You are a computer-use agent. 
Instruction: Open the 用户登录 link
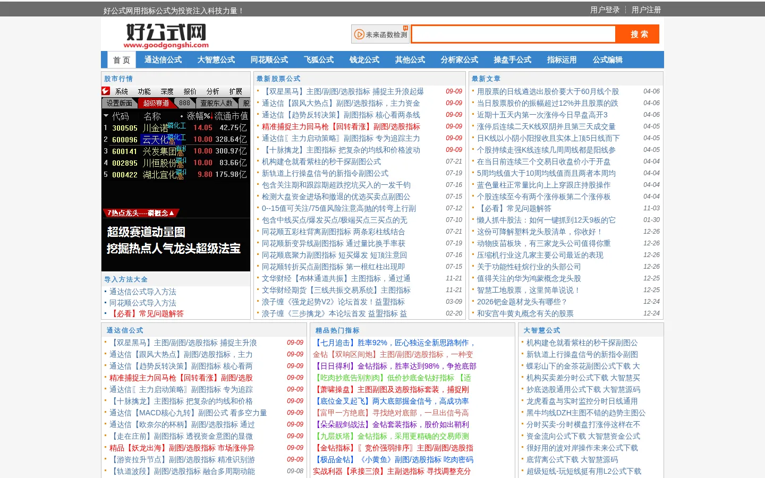coord(605,10)
